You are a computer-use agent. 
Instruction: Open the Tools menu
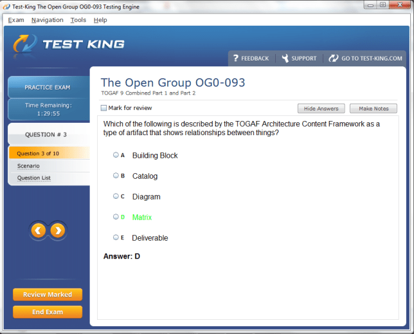coord(78,20)
